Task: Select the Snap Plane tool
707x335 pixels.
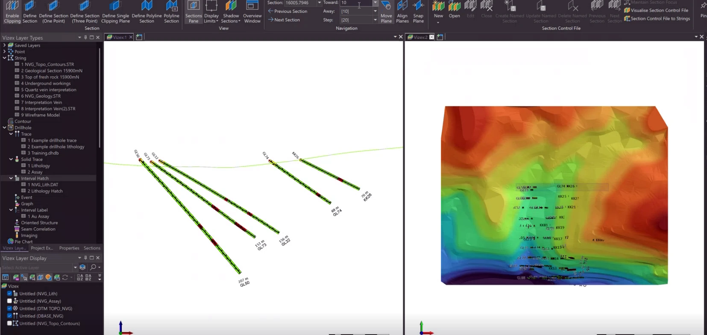Action: pyautogui.click(x=418, y=12)
